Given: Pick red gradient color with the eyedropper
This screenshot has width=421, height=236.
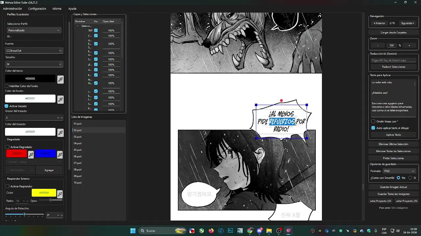Looking at the screenshot, I should 31,154.
